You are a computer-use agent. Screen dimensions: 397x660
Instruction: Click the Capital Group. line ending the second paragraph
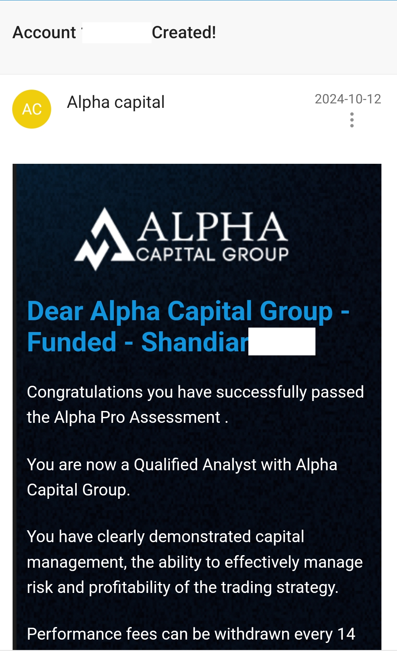(79, 490)
